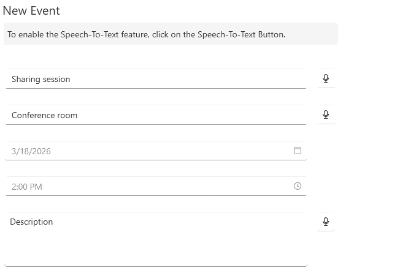Place cursor in the Description text area
The width and height of the screenshot is (400, 273).
pos(156,239)
